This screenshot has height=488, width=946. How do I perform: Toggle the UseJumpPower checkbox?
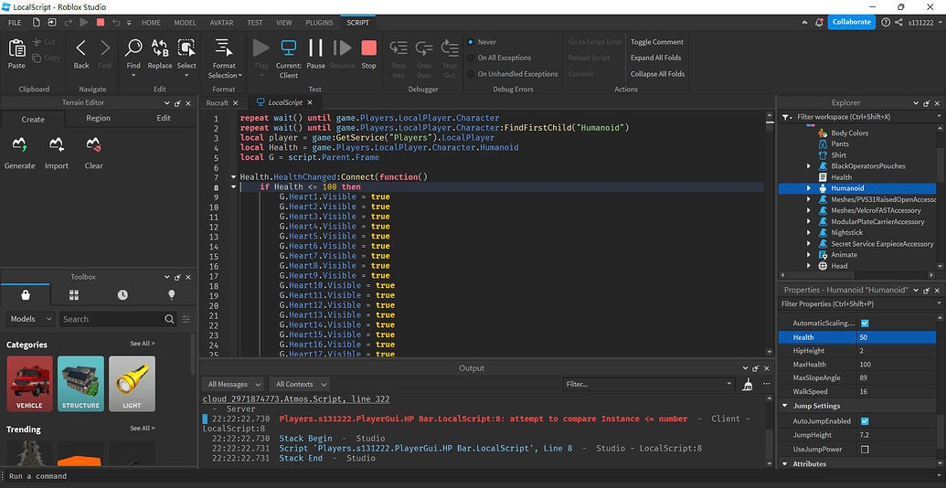(865, 450)
